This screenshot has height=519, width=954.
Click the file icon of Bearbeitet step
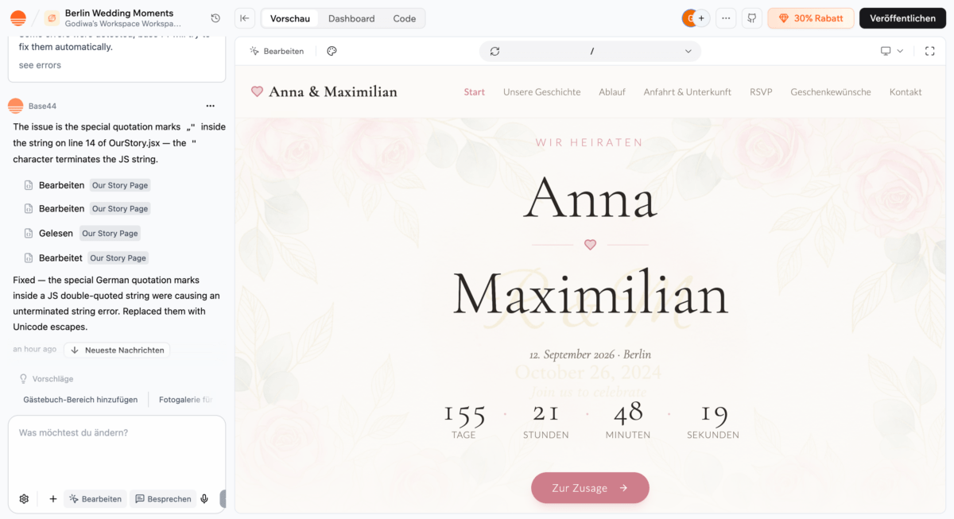(x=29, y=258)
